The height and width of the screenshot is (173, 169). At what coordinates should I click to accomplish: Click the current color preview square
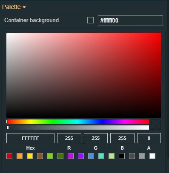(156, 125)
